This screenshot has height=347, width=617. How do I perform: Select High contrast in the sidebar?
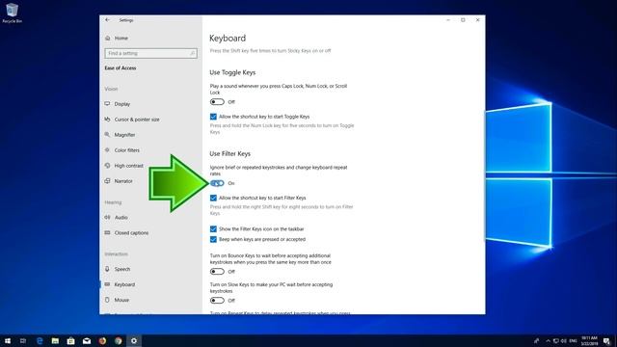tap(124, 166)
